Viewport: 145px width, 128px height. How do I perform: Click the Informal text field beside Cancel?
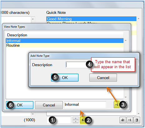[x=85, y=105]
